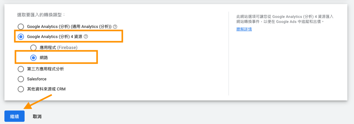Click the 第三方應用程式分析 label
354x124 pixels.
coord(45,69)
